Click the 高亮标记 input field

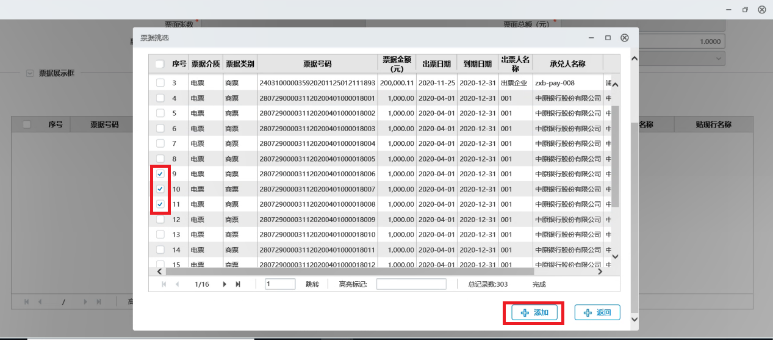(x=411, y=284)
